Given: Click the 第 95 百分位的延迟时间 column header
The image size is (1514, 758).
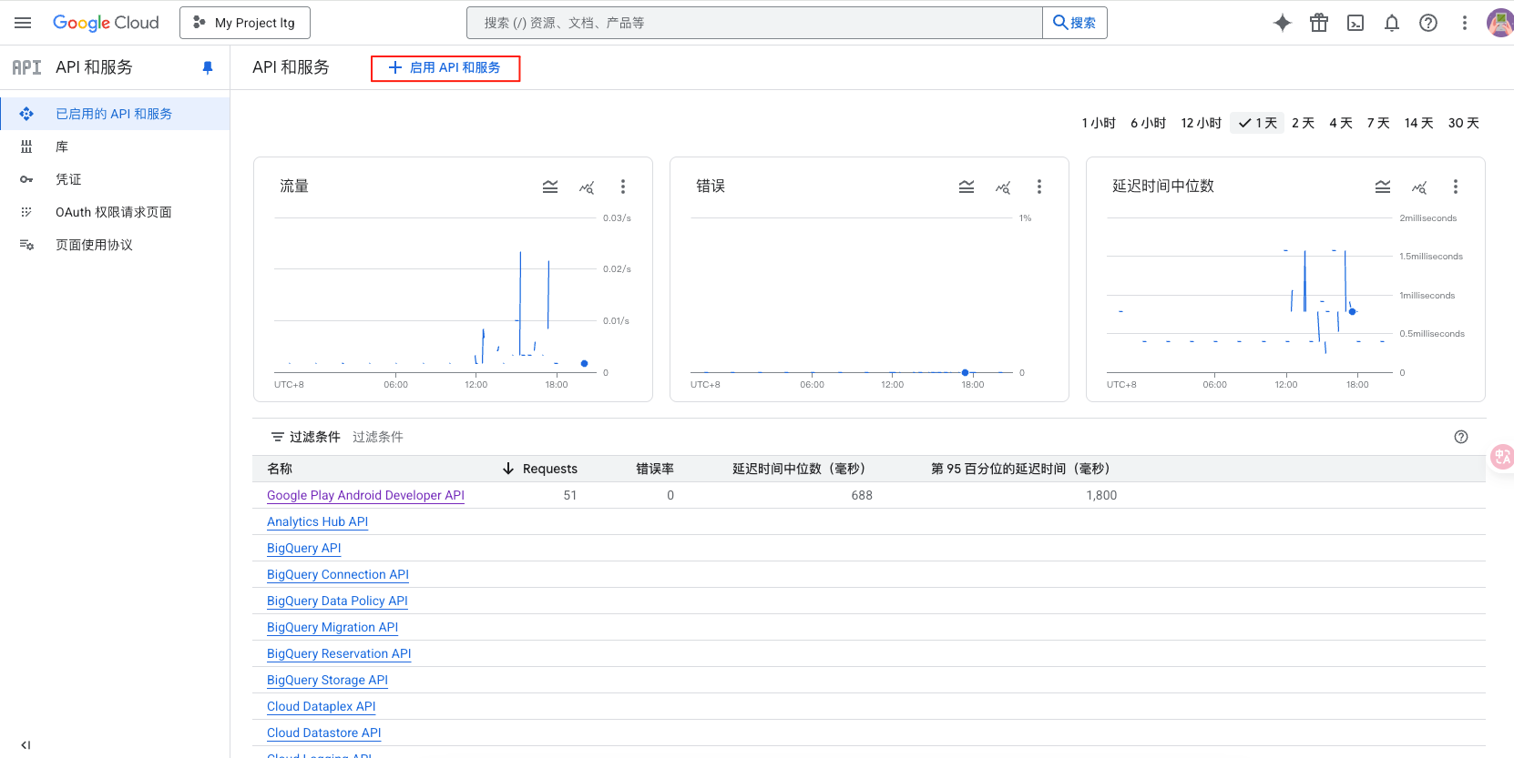Looking at the screenshot, I should [1023, 469].
